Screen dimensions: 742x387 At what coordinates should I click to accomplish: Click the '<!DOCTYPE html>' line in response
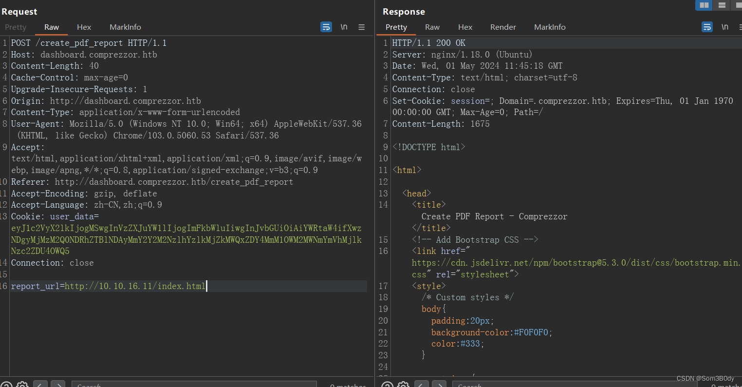tap(428, 147)
